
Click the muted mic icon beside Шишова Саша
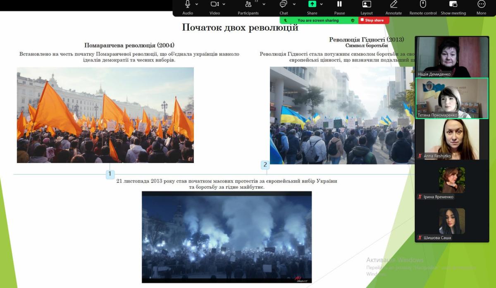[420, 238]
